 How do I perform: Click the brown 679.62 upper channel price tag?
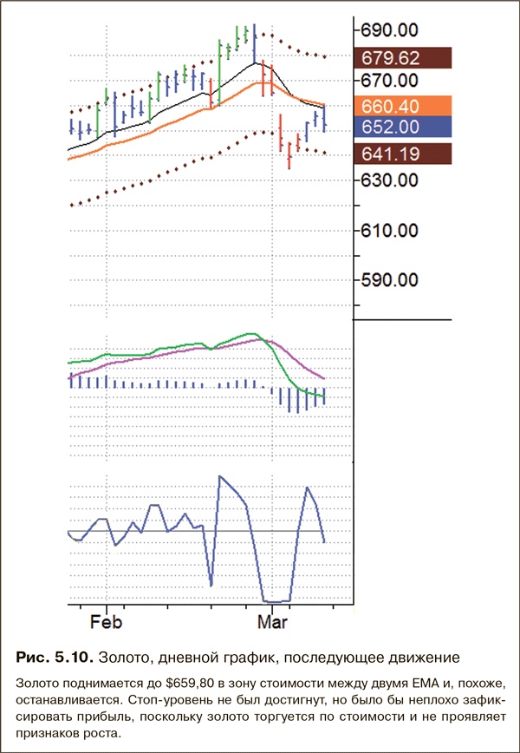[x=403, y=58]
